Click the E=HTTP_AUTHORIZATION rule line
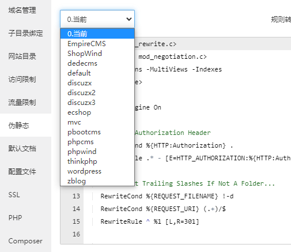The height and width of the screenshot is (252, 291). pyautogui.click(x=213, y=158)
